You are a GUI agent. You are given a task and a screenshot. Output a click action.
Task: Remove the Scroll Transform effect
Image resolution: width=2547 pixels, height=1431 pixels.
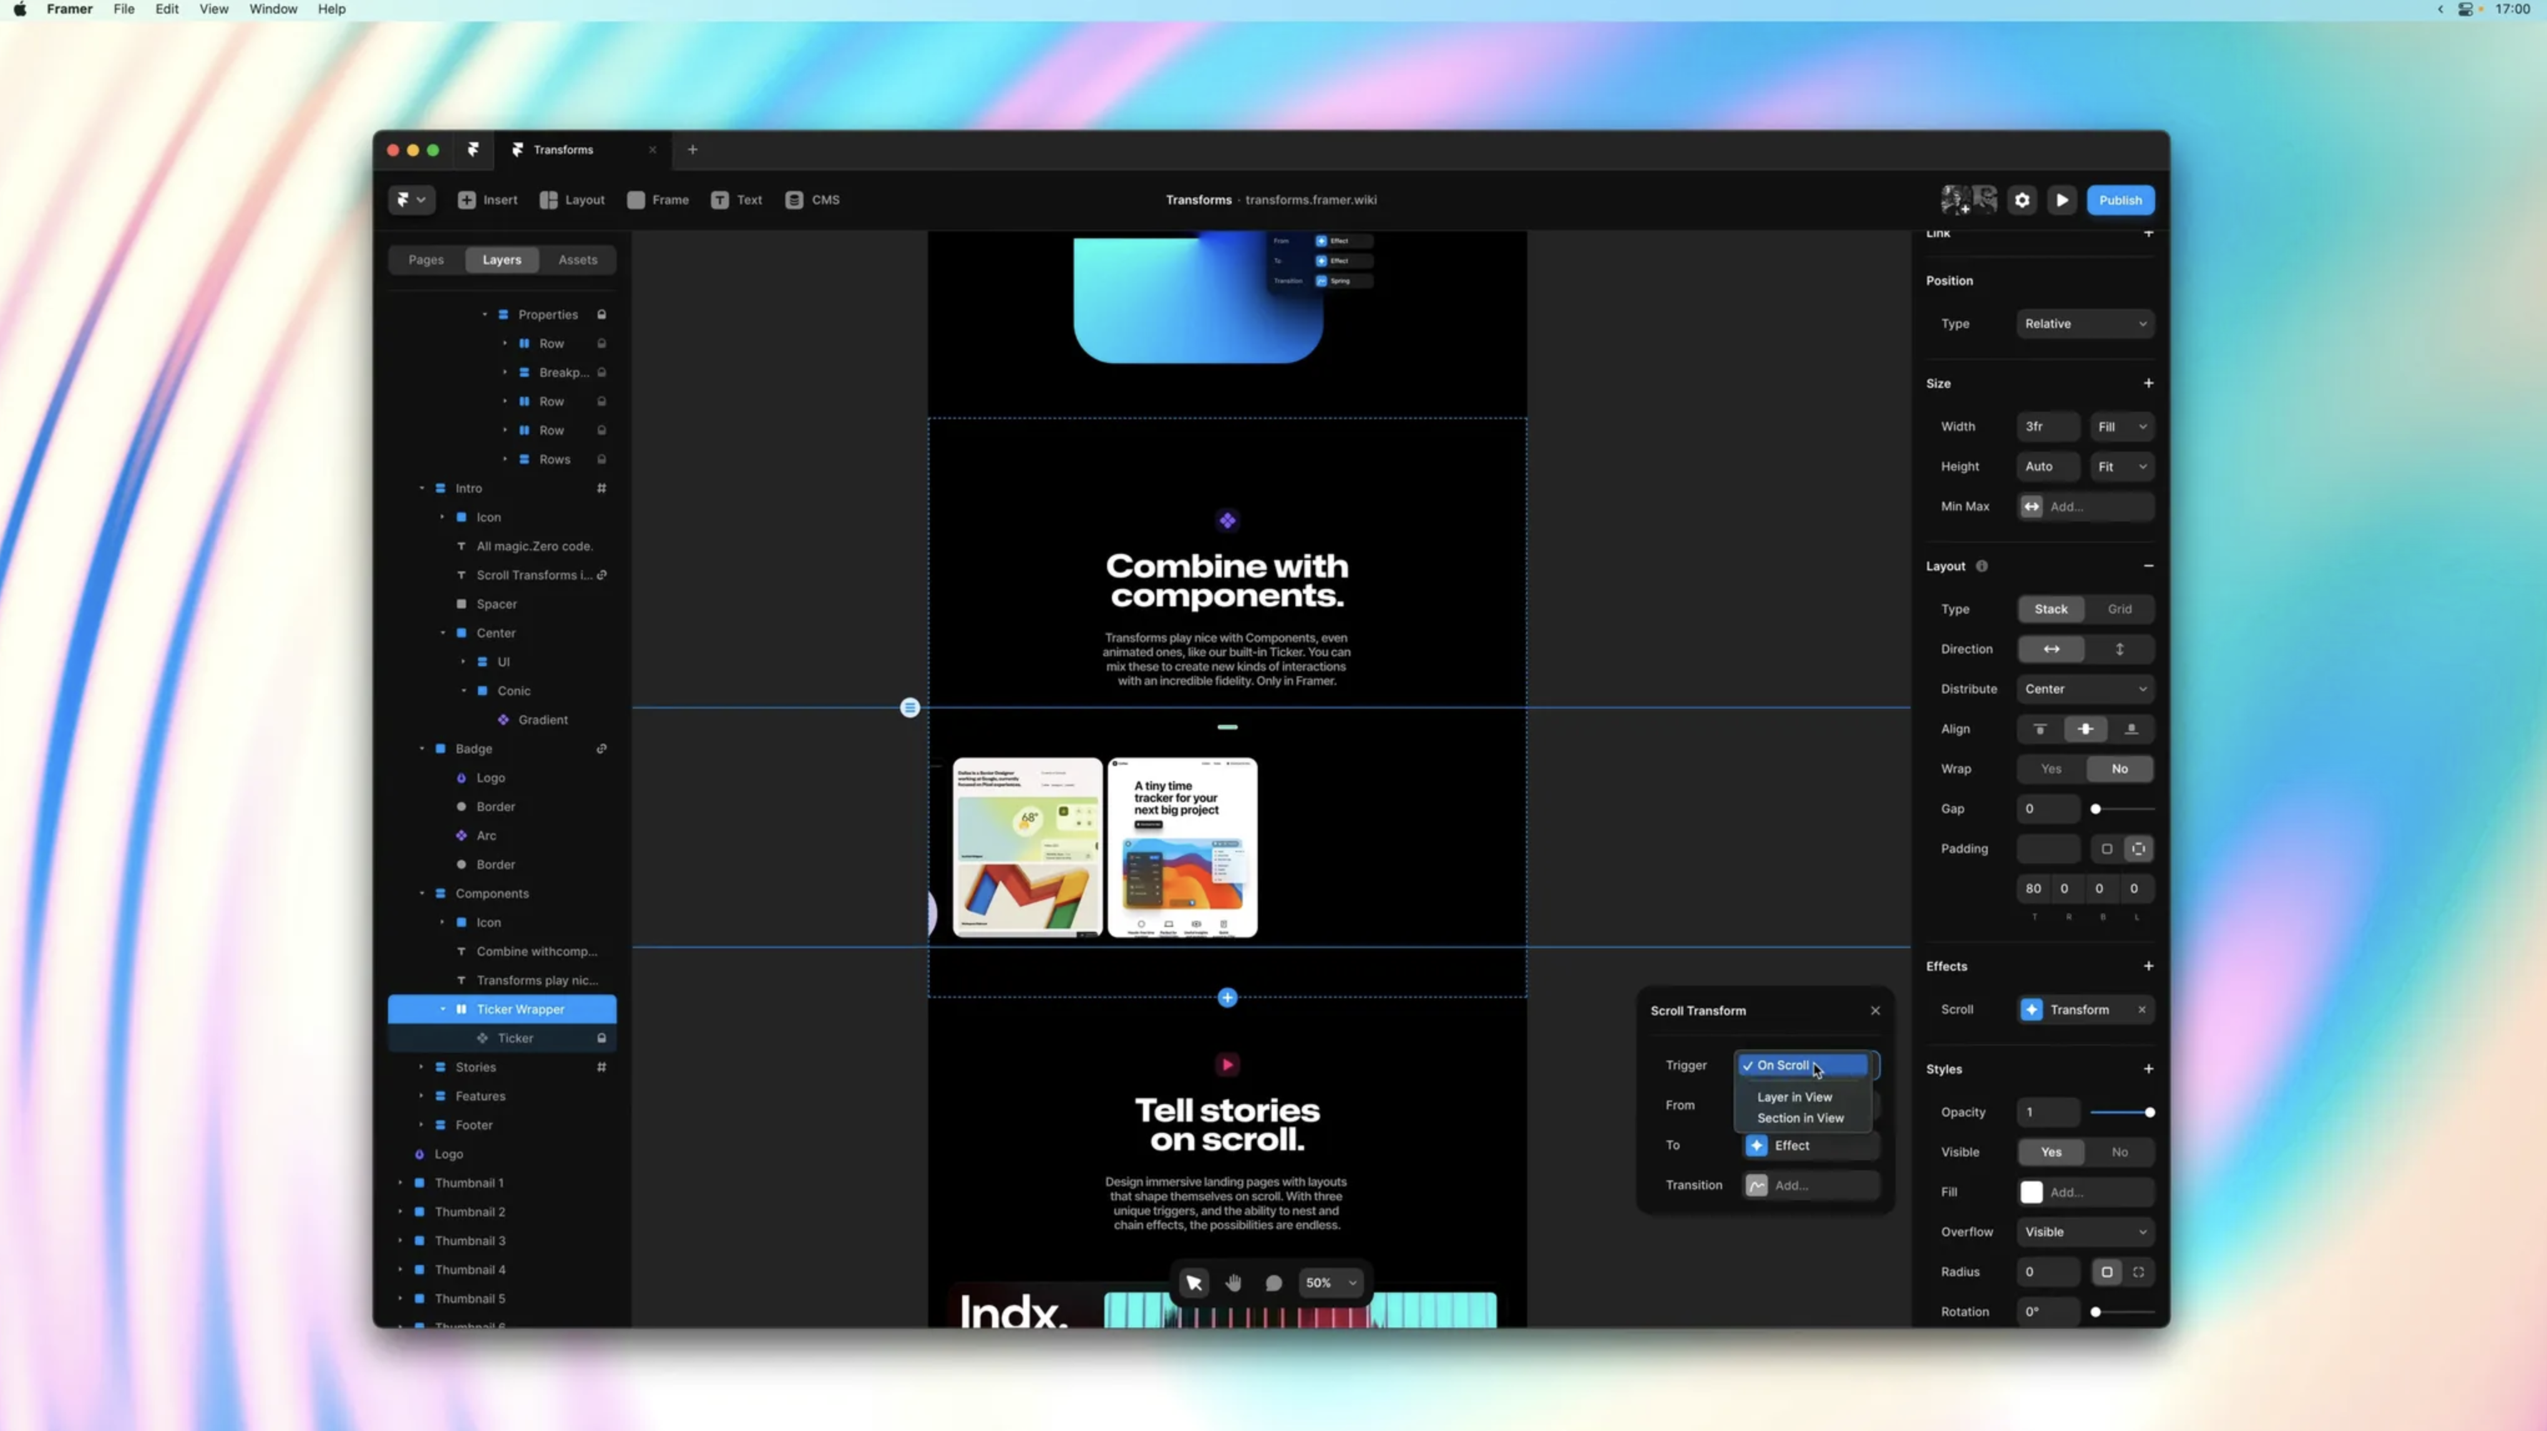click(x=2141, y=1010)
